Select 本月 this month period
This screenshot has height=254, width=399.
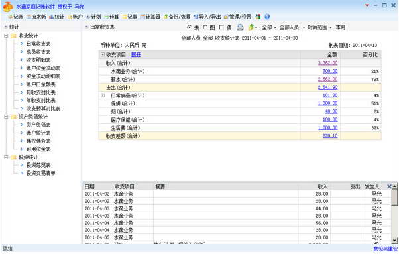(x=341, y=27)
